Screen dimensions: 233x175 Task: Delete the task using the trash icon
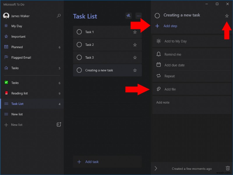[228, 168]
